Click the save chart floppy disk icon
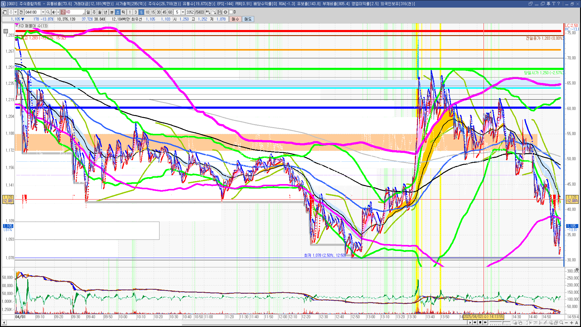Image resolution: width=581 pixels, height=327 pixels. [220, 12]
